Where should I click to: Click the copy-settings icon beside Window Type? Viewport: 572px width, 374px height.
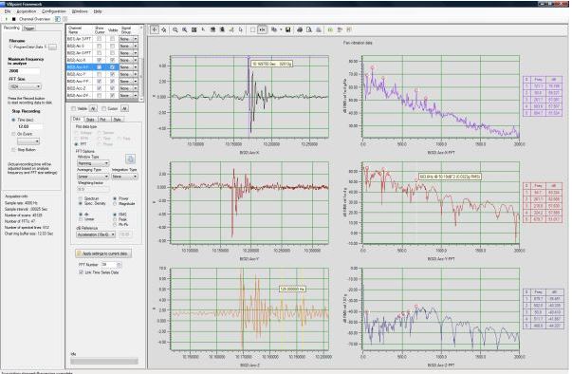[130, 159]
